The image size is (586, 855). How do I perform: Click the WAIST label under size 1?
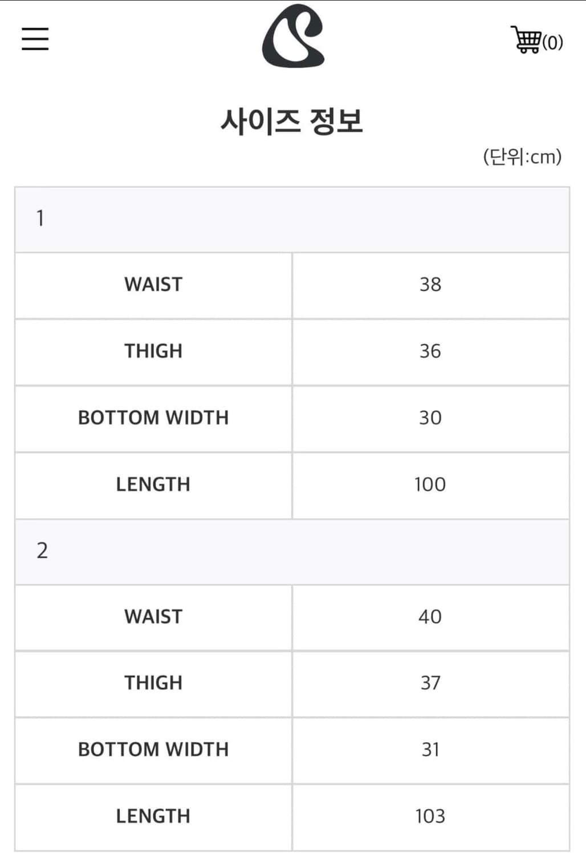[153, 284]
